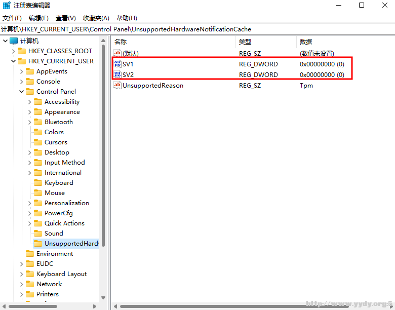
Task: Click the Accessibility folder icon
Action: click(x=38, y=102)
